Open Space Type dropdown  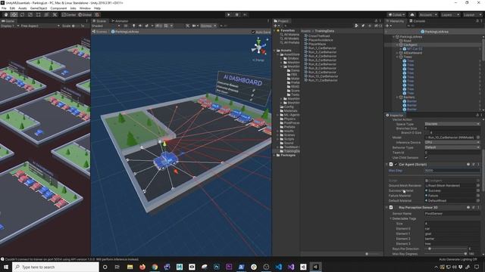coord(452,124)
